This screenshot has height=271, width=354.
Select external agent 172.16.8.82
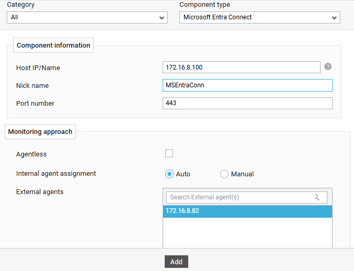(x=247, y=211)
